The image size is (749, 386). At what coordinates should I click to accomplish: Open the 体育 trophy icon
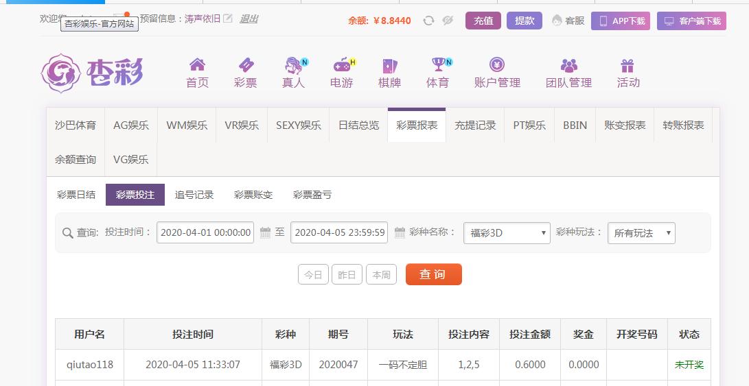439,64
